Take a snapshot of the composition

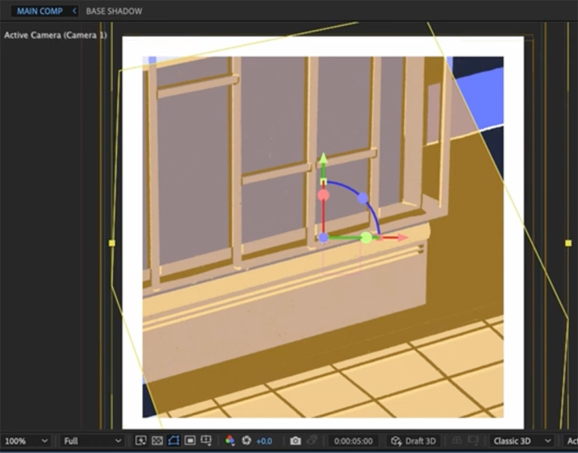click(x=296, y=441)
